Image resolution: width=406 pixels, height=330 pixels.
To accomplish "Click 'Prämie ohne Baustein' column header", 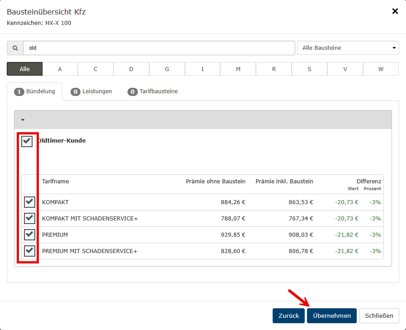I will [216, 181].
